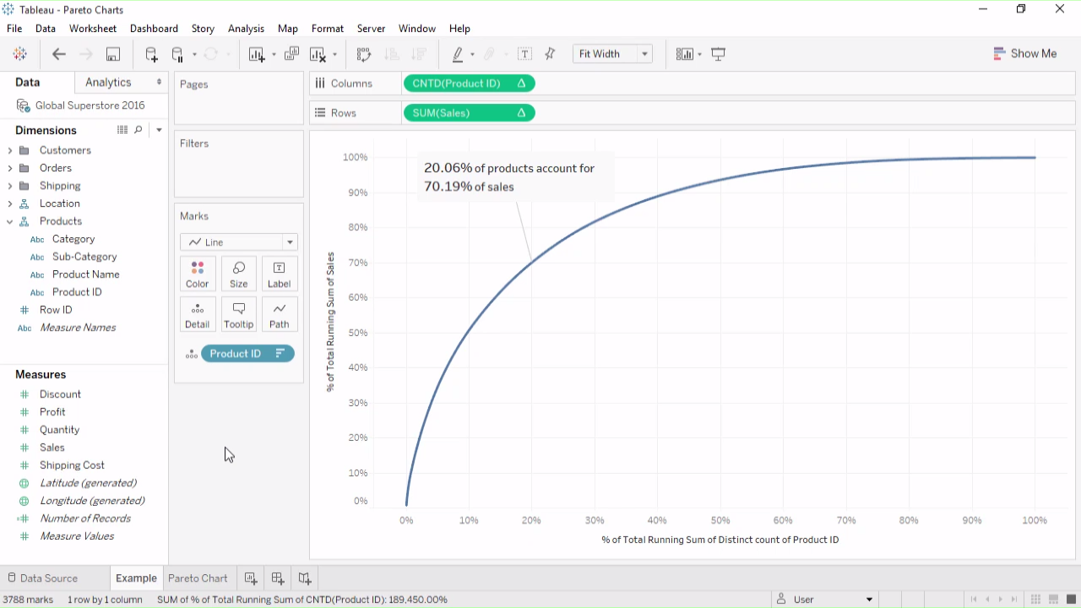
Task: Toggle dimensions view as list icon
Action: (x=122, y=130)
